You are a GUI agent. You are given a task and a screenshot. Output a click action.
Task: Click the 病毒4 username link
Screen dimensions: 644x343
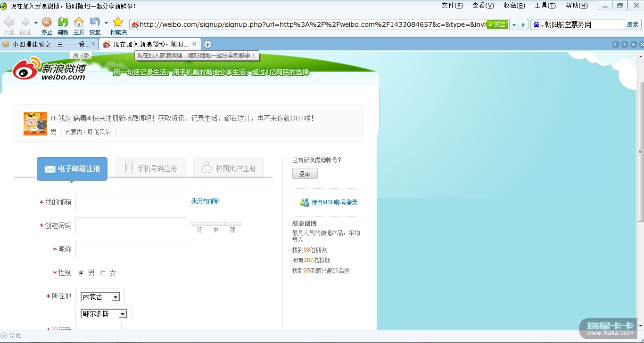[x=82, y=118]
